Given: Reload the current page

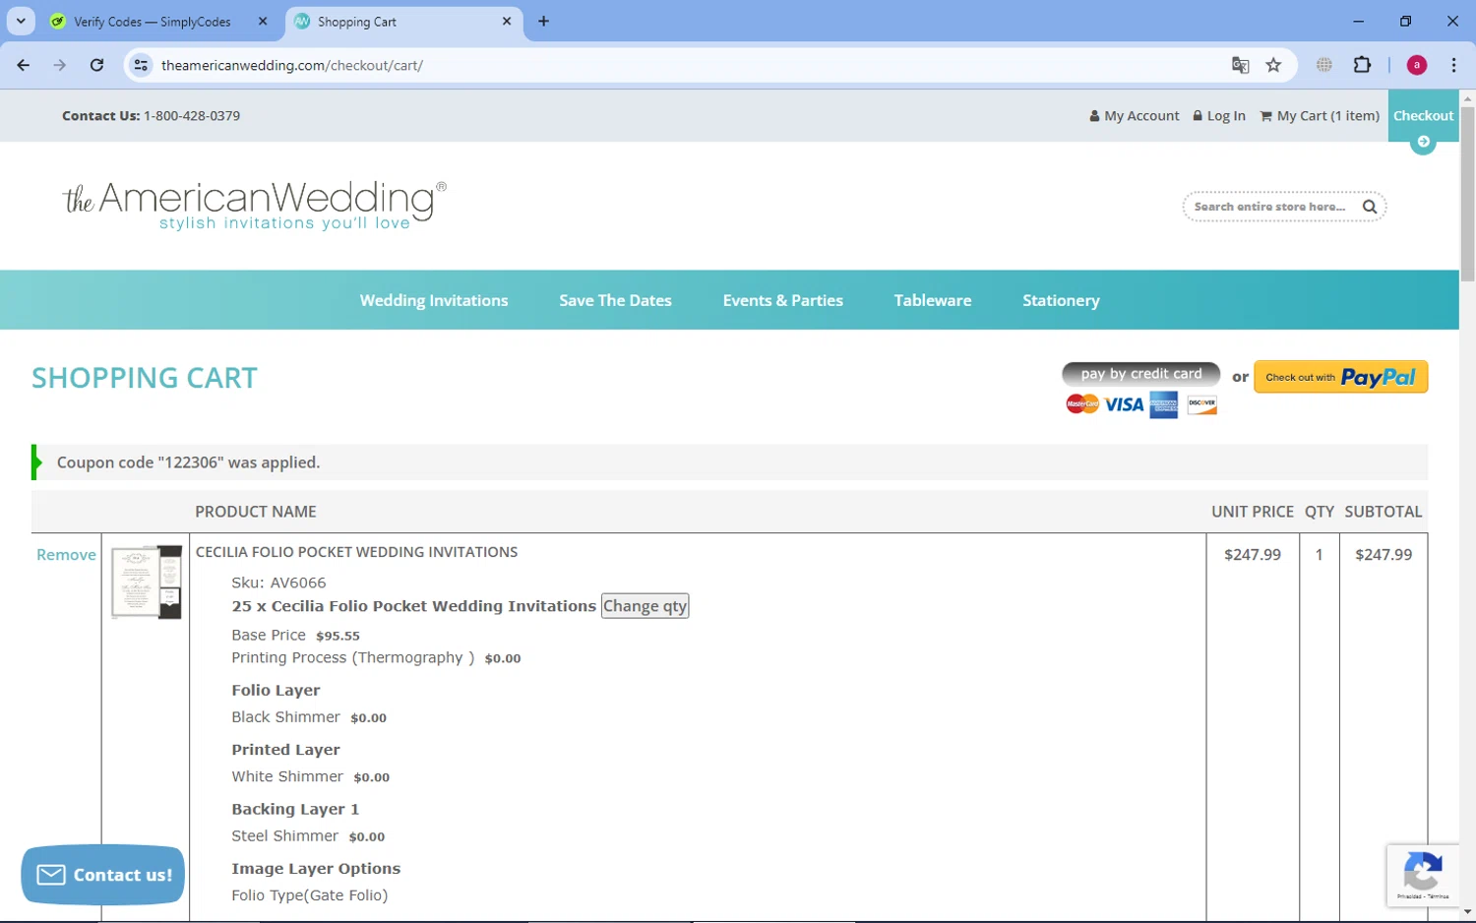Looking at the screenshot, I should (96, 65).
